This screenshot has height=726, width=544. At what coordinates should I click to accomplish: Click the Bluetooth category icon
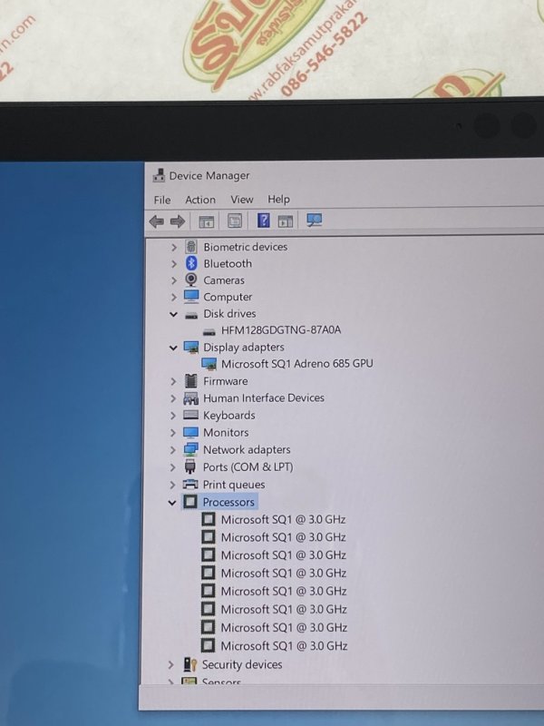tap(191, 263)
